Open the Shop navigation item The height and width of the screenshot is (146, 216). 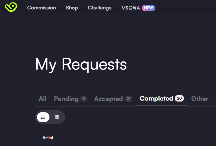click(x=72, y=8)
